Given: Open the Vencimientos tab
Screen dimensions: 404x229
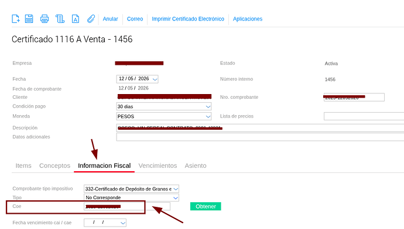Looking at the screenshot, I should point(158,165).
